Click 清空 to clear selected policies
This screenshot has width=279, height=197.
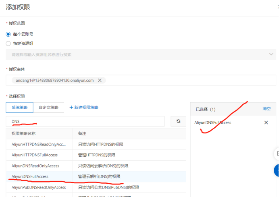pyautogui.click(x=267, y=109)
